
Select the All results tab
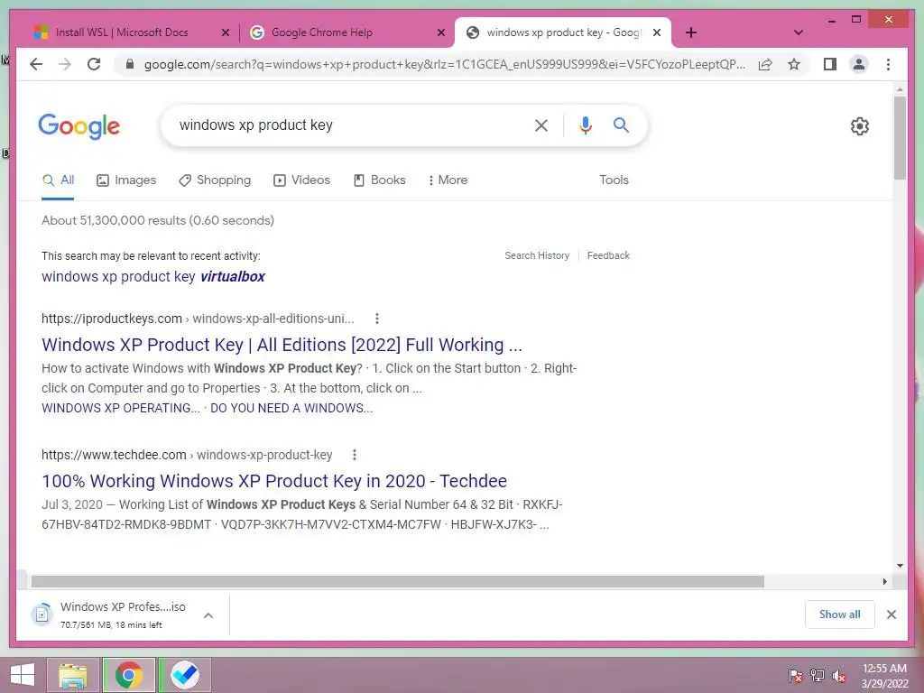click(x=58, y=180)
